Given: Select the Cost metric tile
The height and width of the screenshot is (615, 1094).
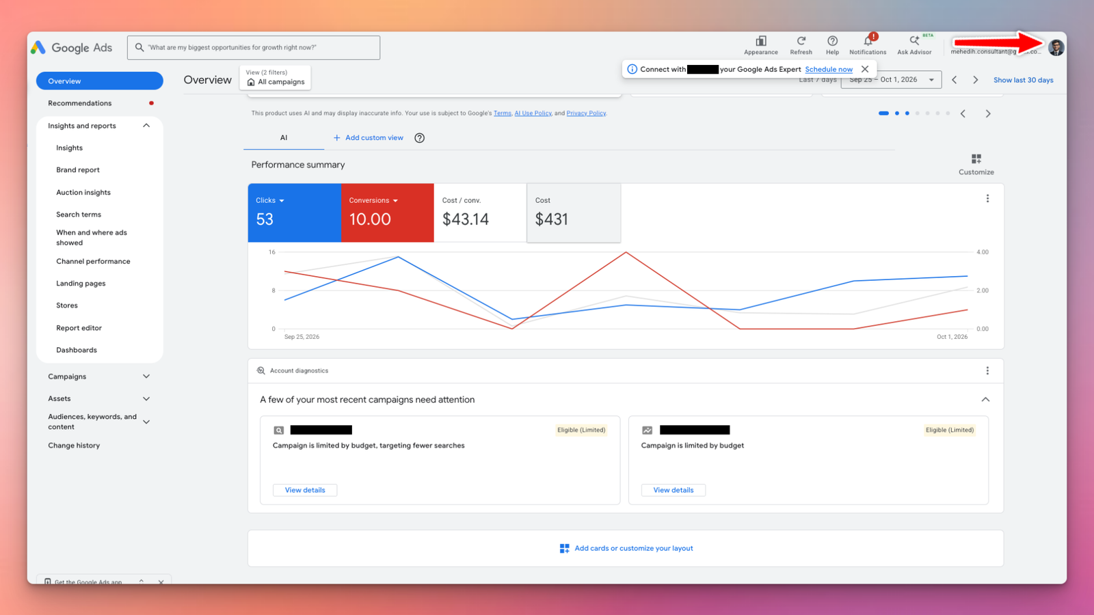Looking at the screenshot, I should tap(574, 213).
